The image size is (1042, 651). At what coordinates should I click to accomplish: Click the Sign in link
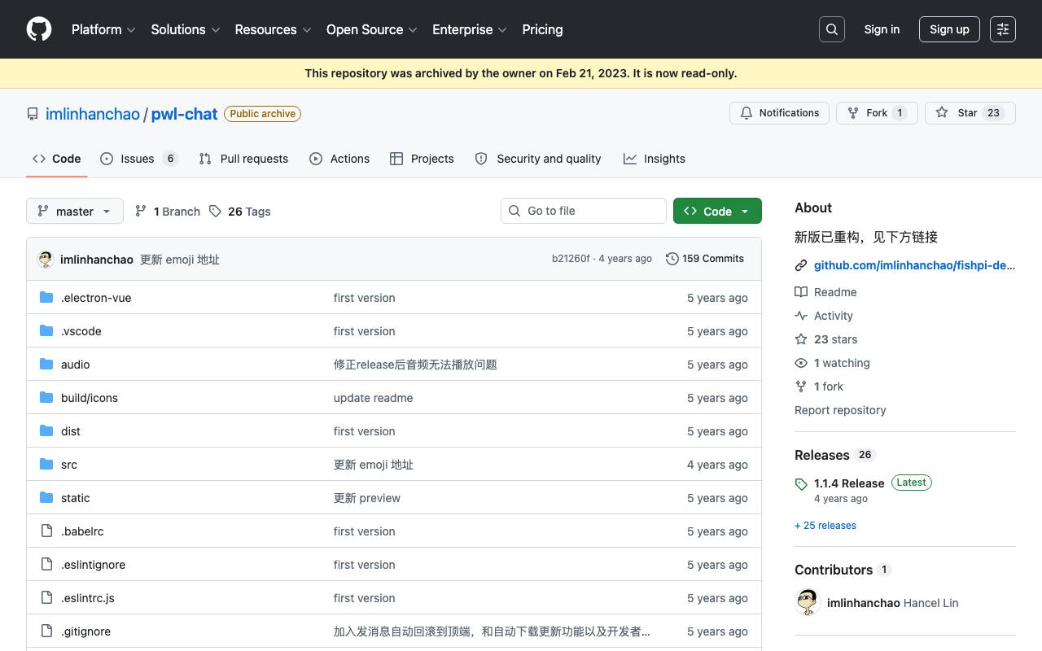882,29
